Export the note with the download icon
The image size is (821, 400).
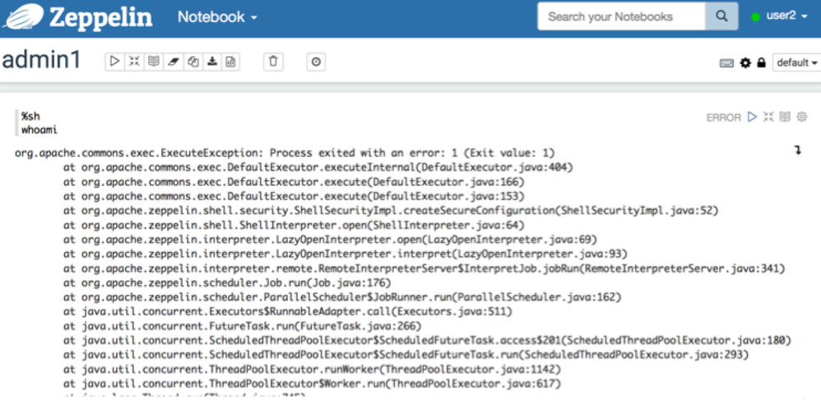[x=212, y=62]
